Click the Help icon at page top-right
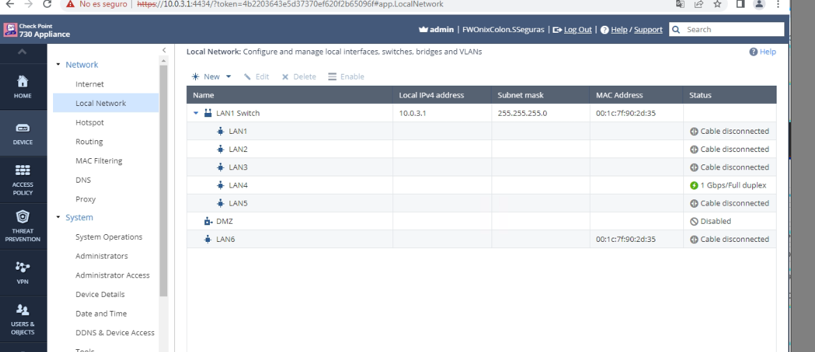 [x=761, y=52]
